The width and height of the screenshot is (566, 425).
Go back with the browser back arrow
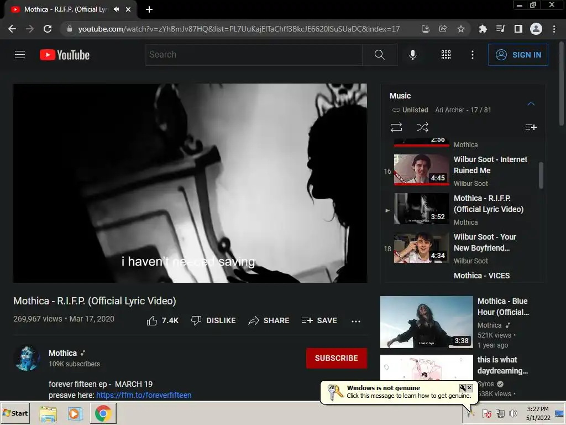click(12, 29)
